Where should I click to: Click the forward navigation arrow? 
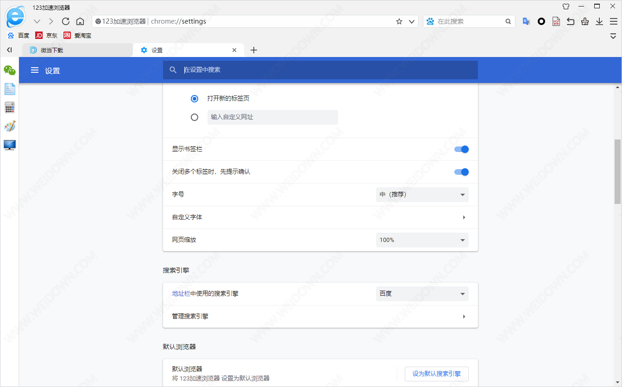pos(51,21)
